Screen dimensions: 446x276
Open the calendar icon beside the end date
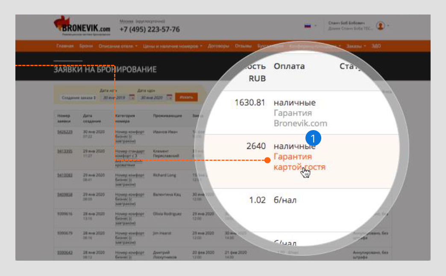(169, 97)
